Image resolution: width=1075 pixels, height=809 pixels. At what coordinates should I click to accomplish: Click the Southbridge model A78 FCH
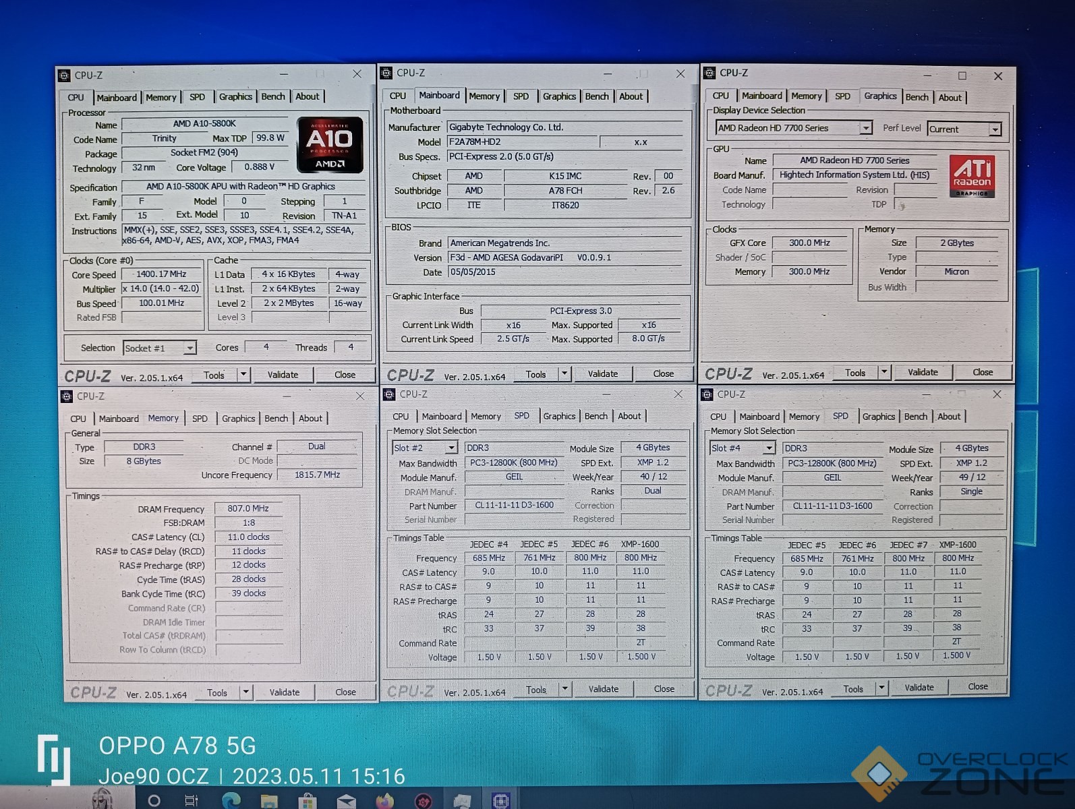[x=565, y=191]
